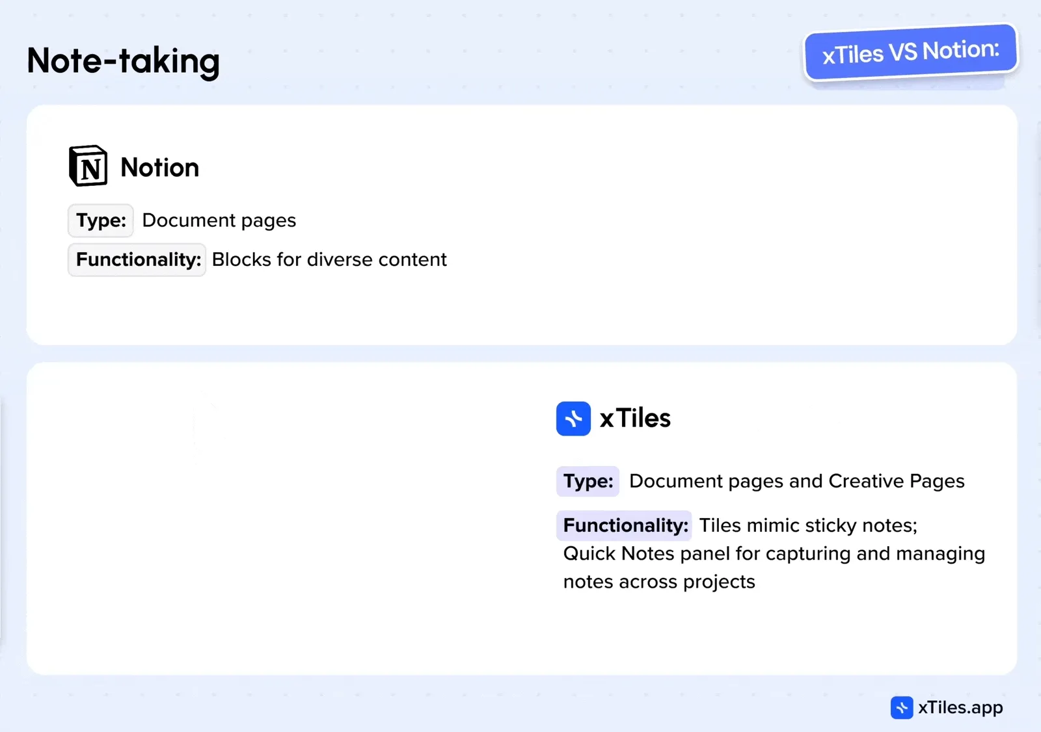Click "Document pages and Creative Pages" text

click(x=797, y=481)
